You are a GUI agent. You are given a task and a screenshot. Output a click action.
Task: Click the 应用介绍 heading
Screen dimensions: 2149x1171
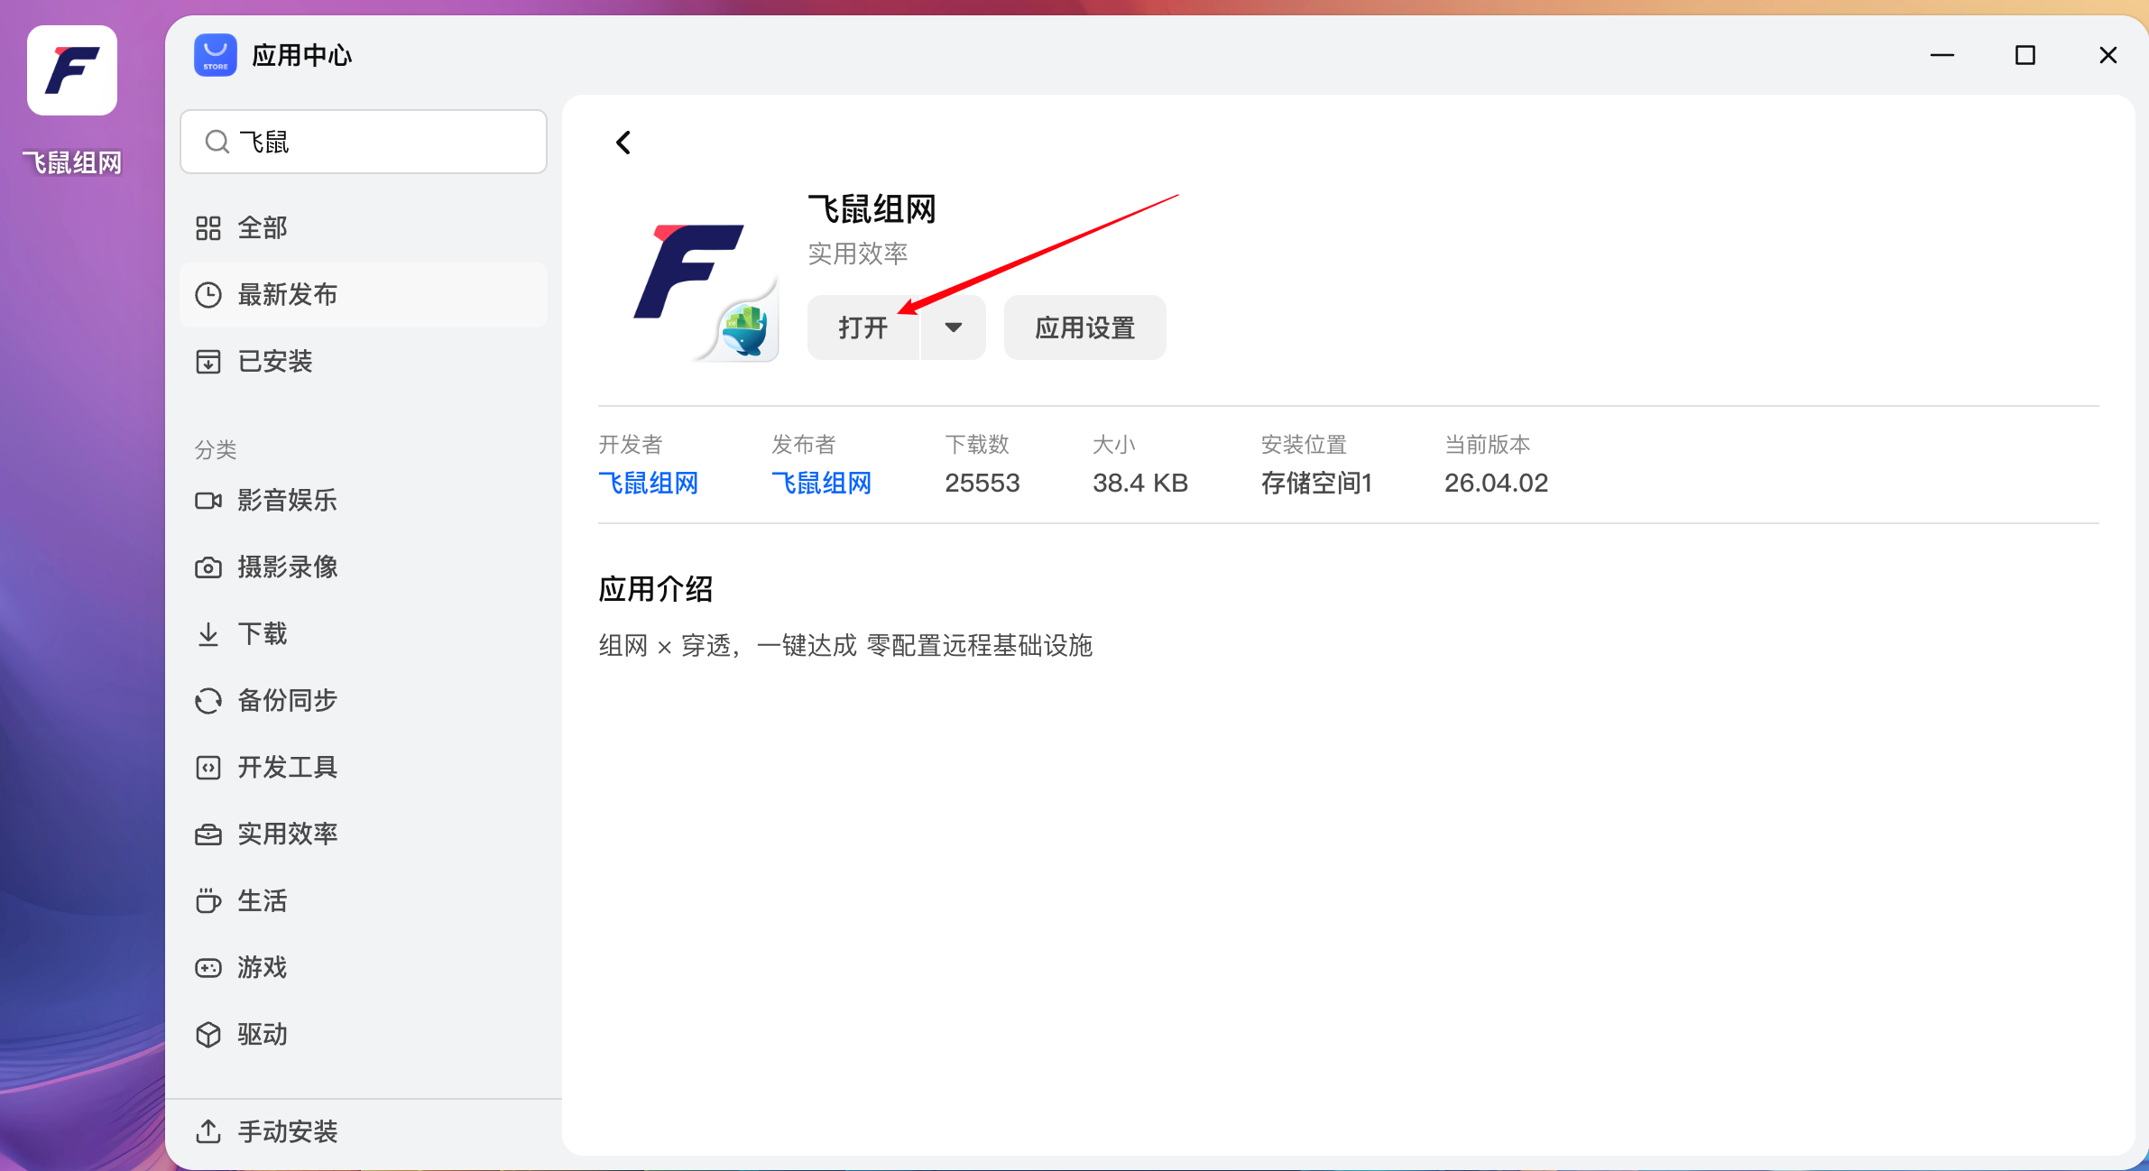tap(656, 589)
